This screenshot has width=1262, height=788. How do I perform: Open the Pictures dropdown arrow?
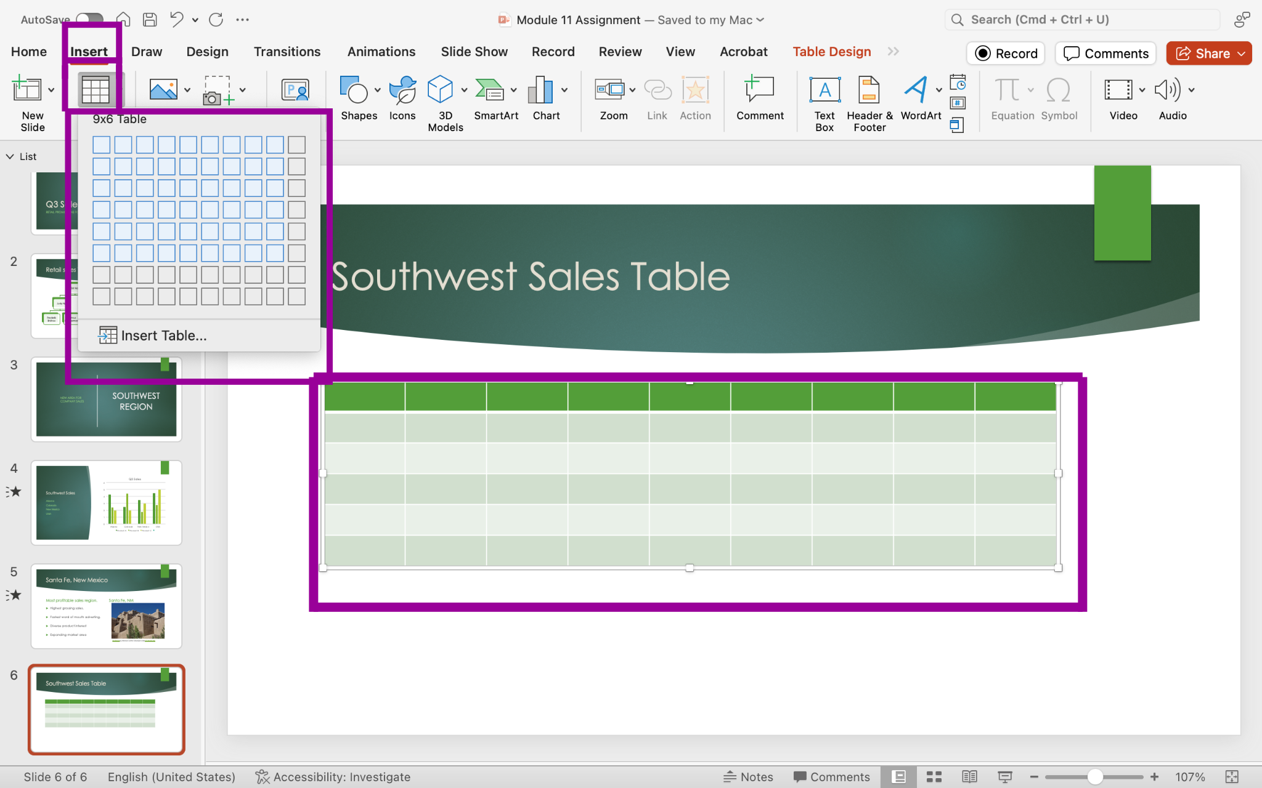(x=187, y=90)
